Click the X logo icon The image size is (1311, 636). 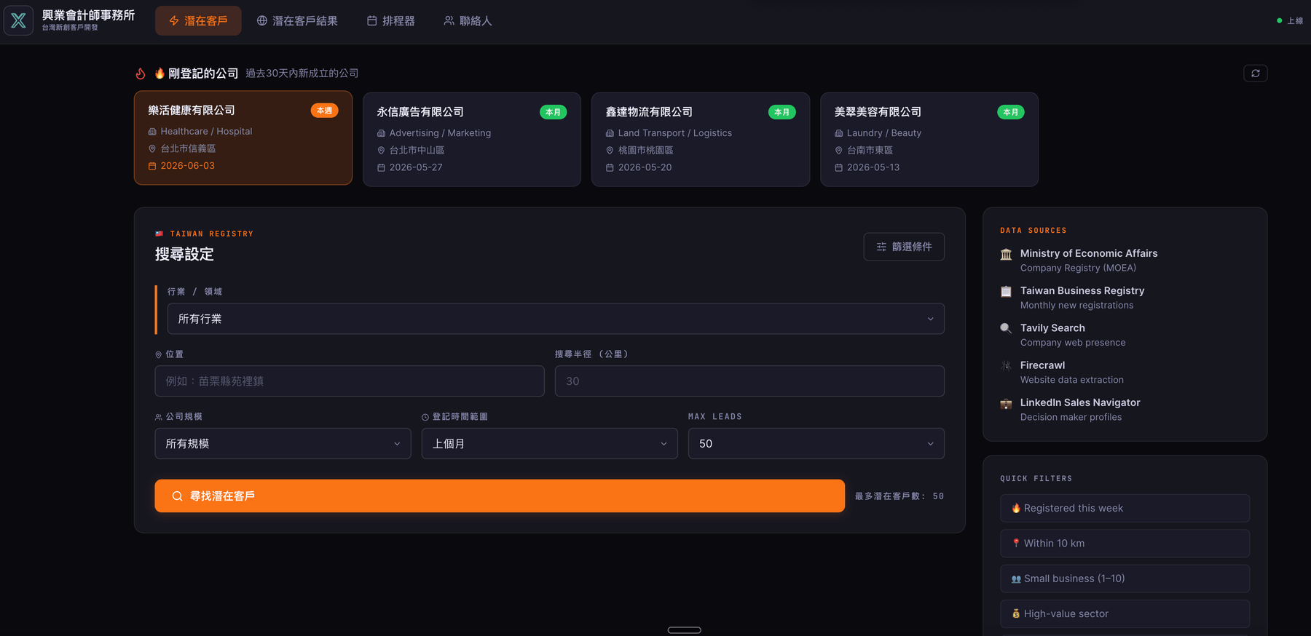pyautogui.click(x=18, y=20)
